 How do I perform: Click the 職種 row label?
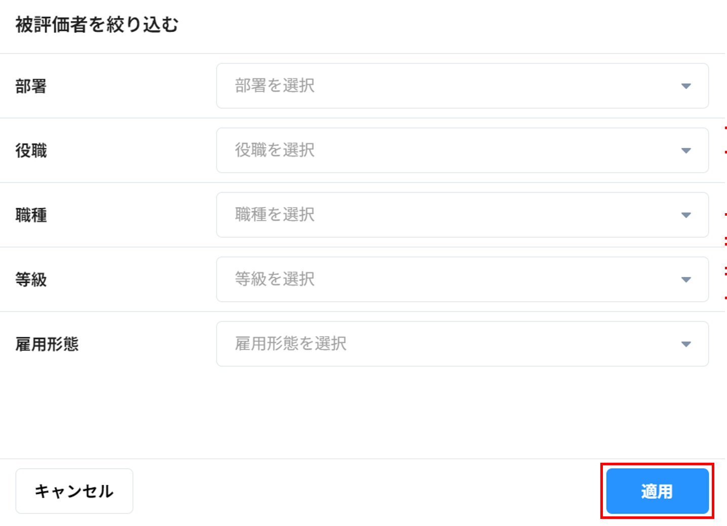(31, 215)
